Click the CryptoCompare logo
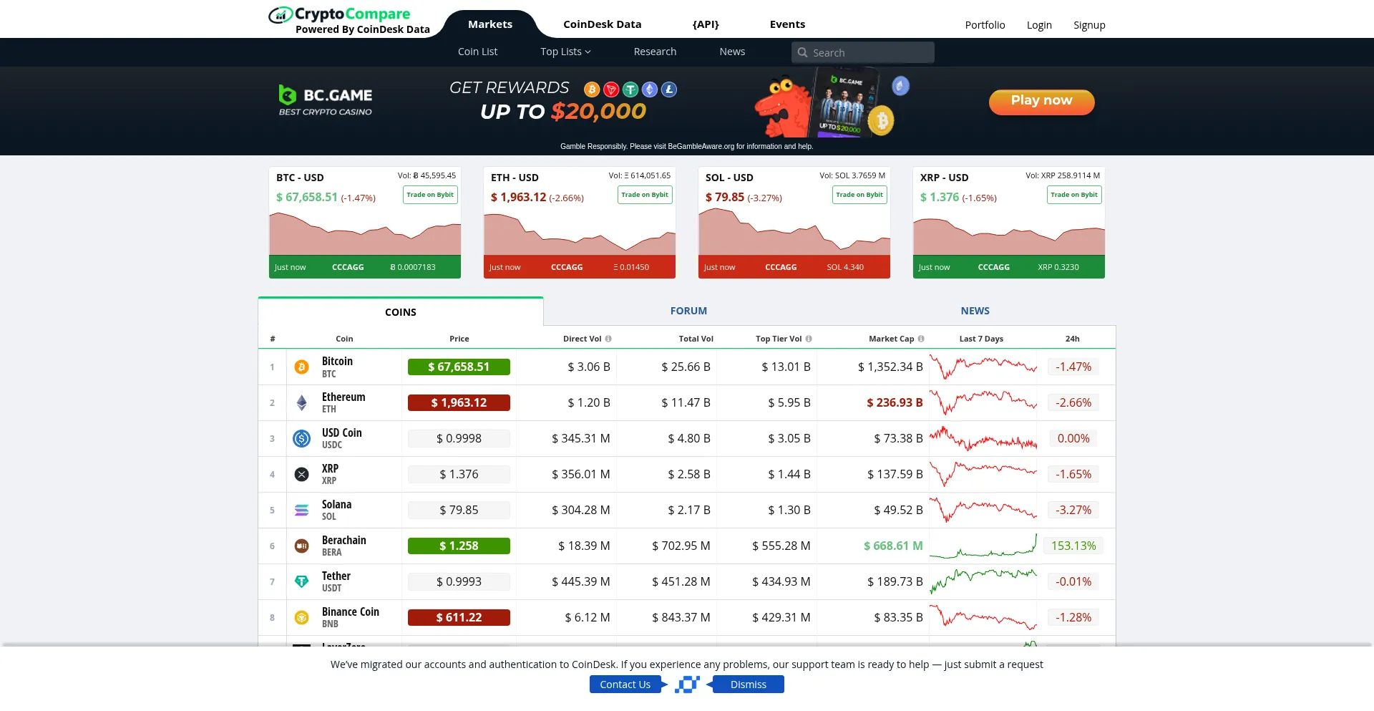 [x=349, y=20]
